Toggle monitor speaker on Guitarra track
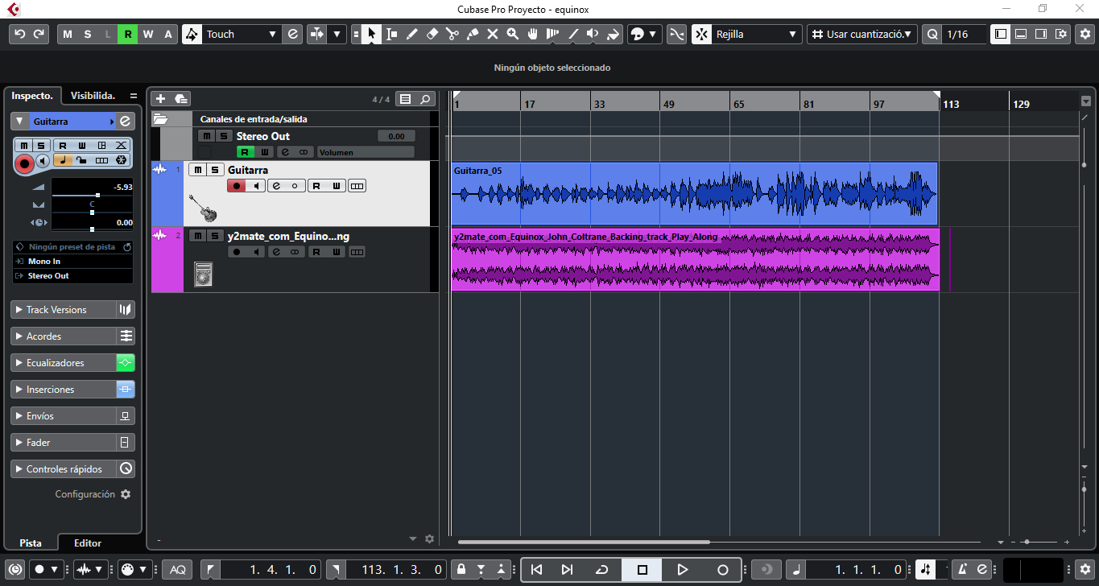The height and width of the screenshot is (586, 1099). 256,186
